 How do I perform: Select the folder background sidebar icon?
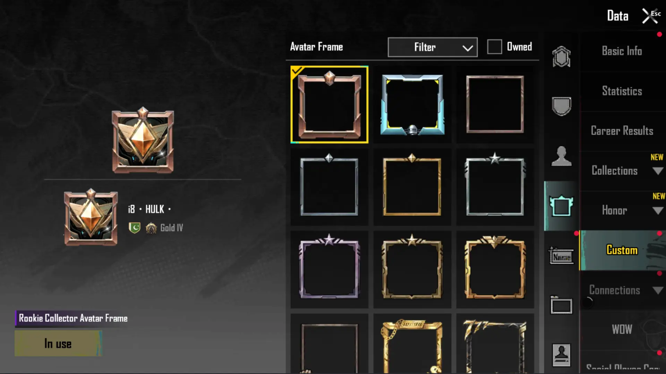point(561,305)
